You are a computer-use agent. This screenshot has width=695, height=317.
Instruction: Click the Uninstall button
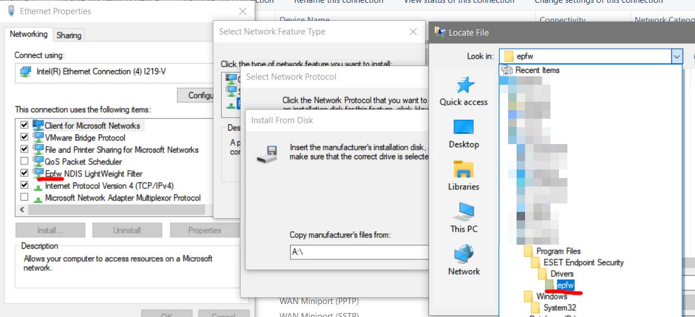[127, 230]
